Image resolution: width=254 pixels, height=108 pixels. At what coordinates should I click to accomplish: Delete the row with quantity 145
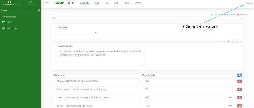(x=239, y=97)
